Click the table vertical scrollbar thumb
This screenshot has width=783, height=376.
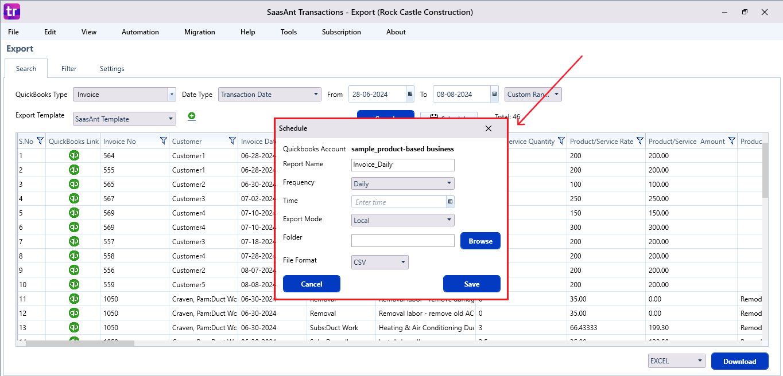coord(765,170)
